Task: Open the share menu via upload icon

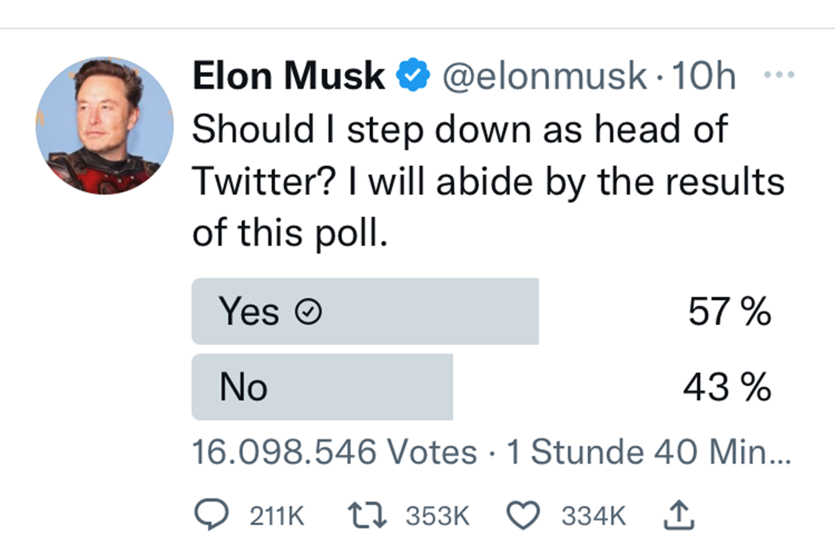Action: [679, 514]
